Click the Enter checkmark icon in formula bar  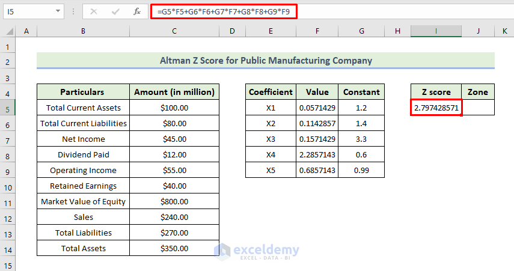click(116, 11)
